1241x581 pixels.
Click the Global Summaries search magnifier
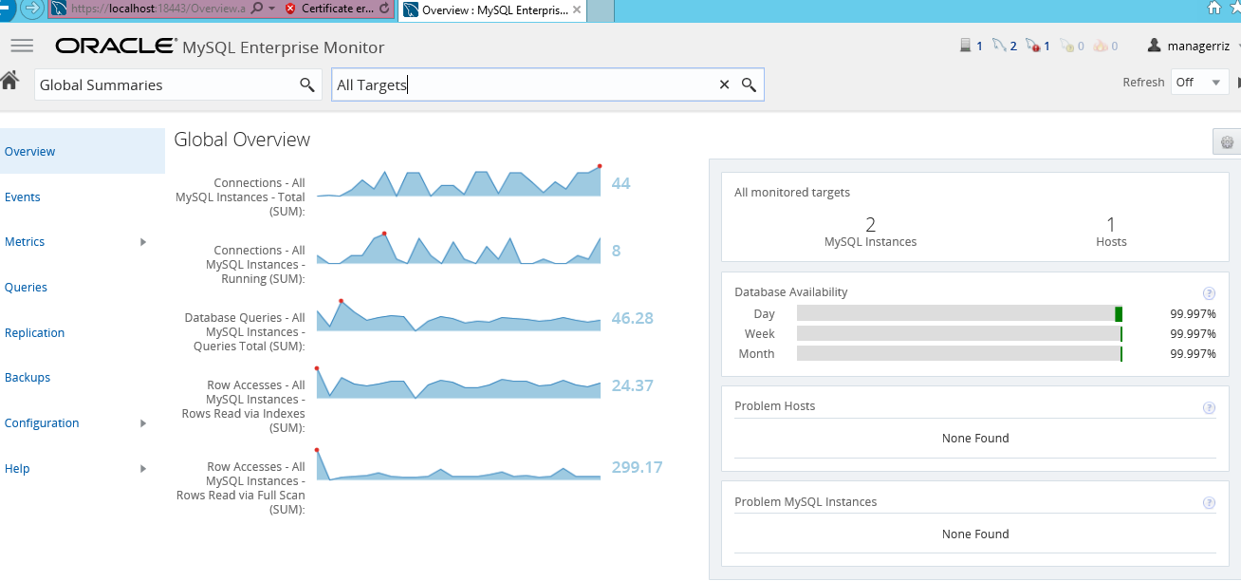[x=307, y=84]
